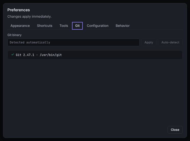The width and height of the screenshot is (190, 141).
Task: Close the Preferences dialog
Action: tap(175, 130)
